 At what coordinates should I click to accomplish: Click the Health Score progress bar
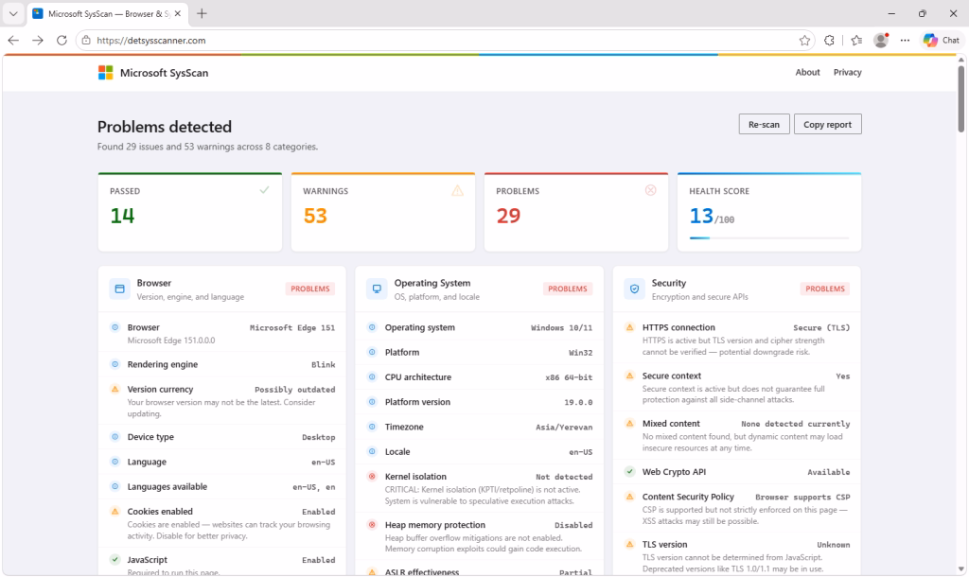click(769, 237)
